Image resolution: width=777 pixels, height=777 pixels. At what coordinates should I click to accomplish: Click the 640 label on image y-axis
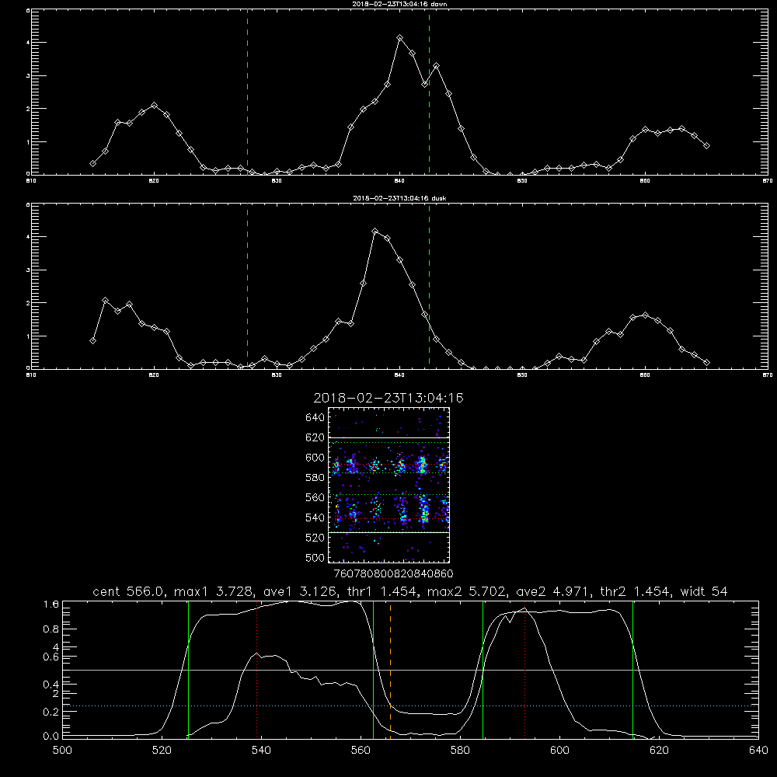[315, 418]
